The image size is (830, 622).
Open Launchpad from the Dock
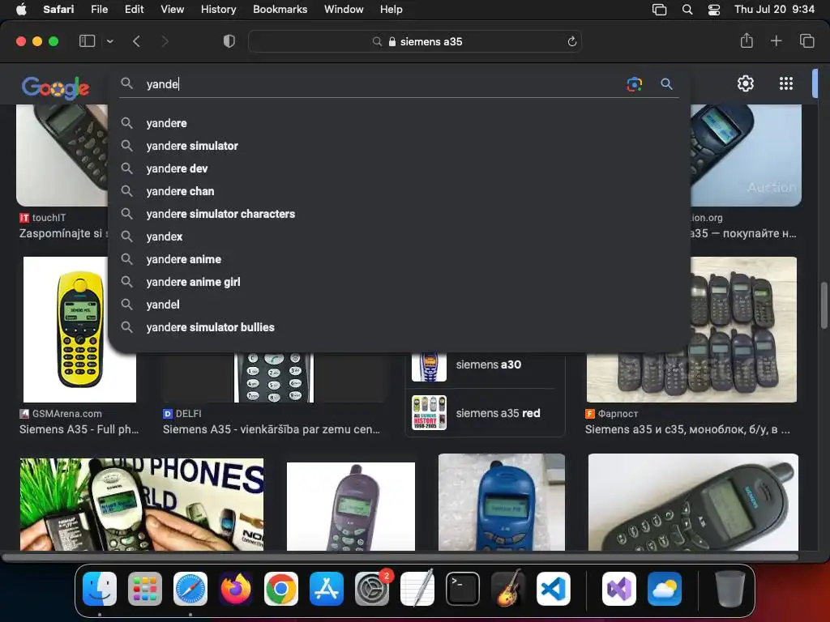[145, 589]
